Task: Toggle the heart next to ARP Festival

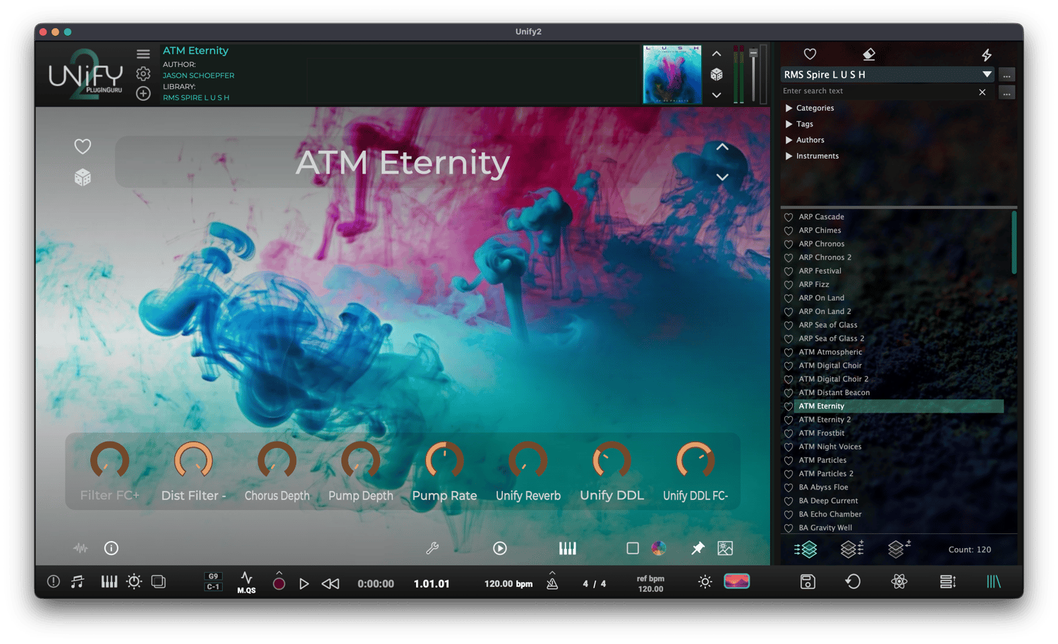Action: coord(789,272)
